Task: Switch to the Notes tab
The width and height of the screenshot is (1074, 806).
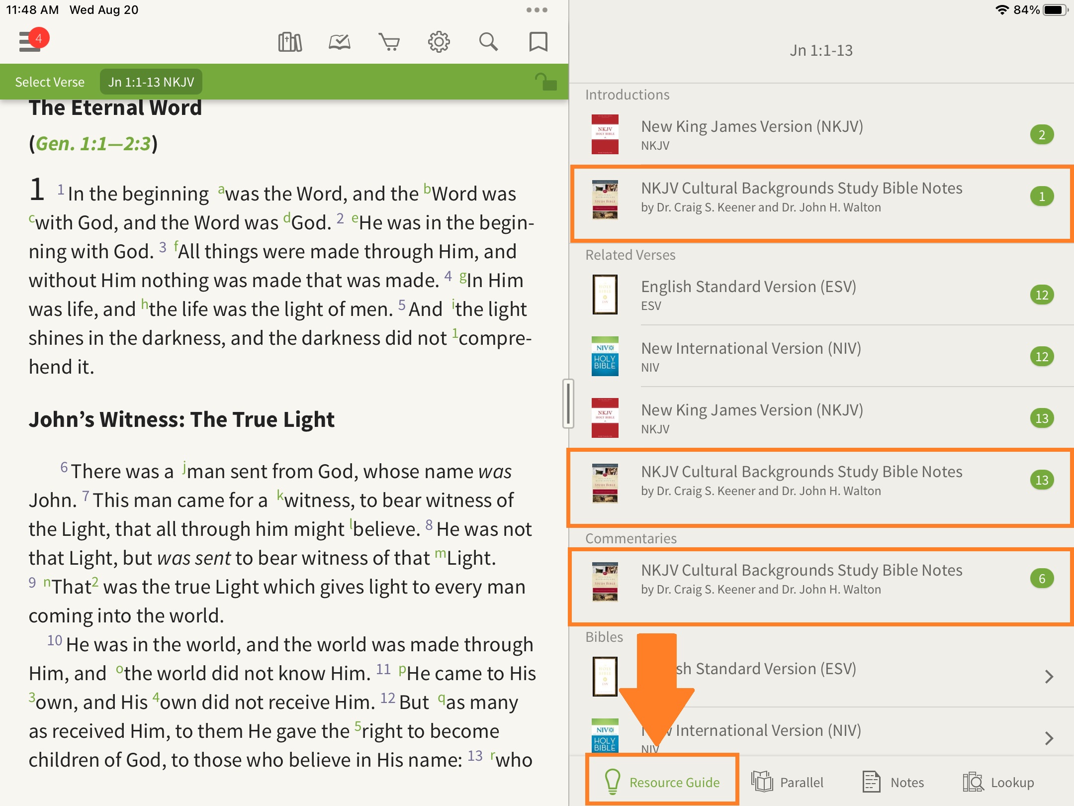Action: click(x=893, y=782)
